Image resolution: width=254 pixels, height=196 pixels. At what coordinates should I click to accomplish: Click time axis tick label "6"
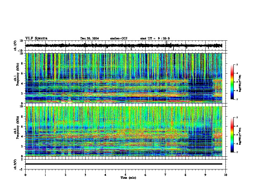click(x=146, y=175)
